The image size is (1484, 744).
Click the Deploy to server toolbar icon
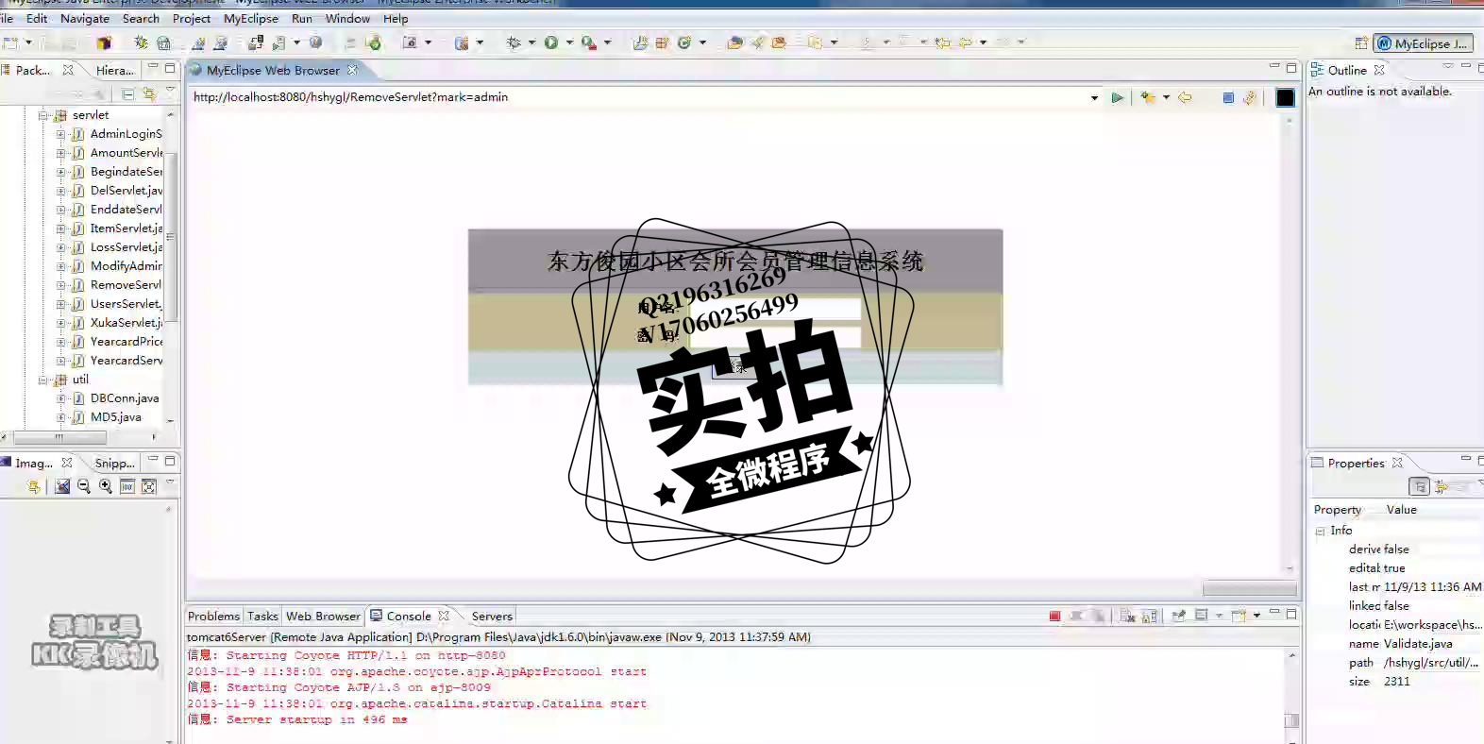point(257,42)
